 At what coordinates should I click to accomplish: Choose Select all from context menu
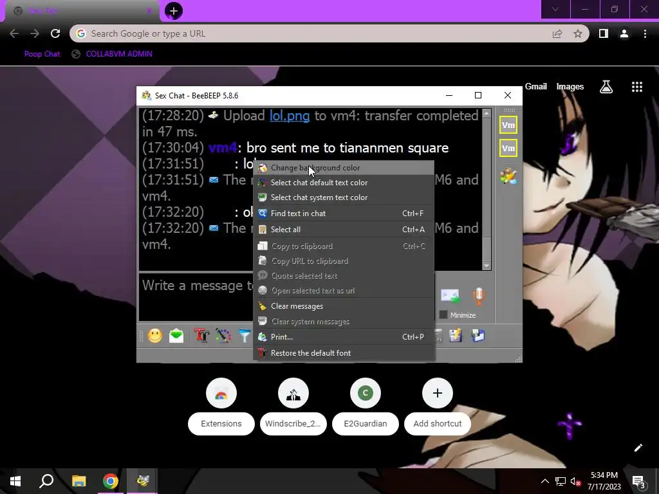344,230
